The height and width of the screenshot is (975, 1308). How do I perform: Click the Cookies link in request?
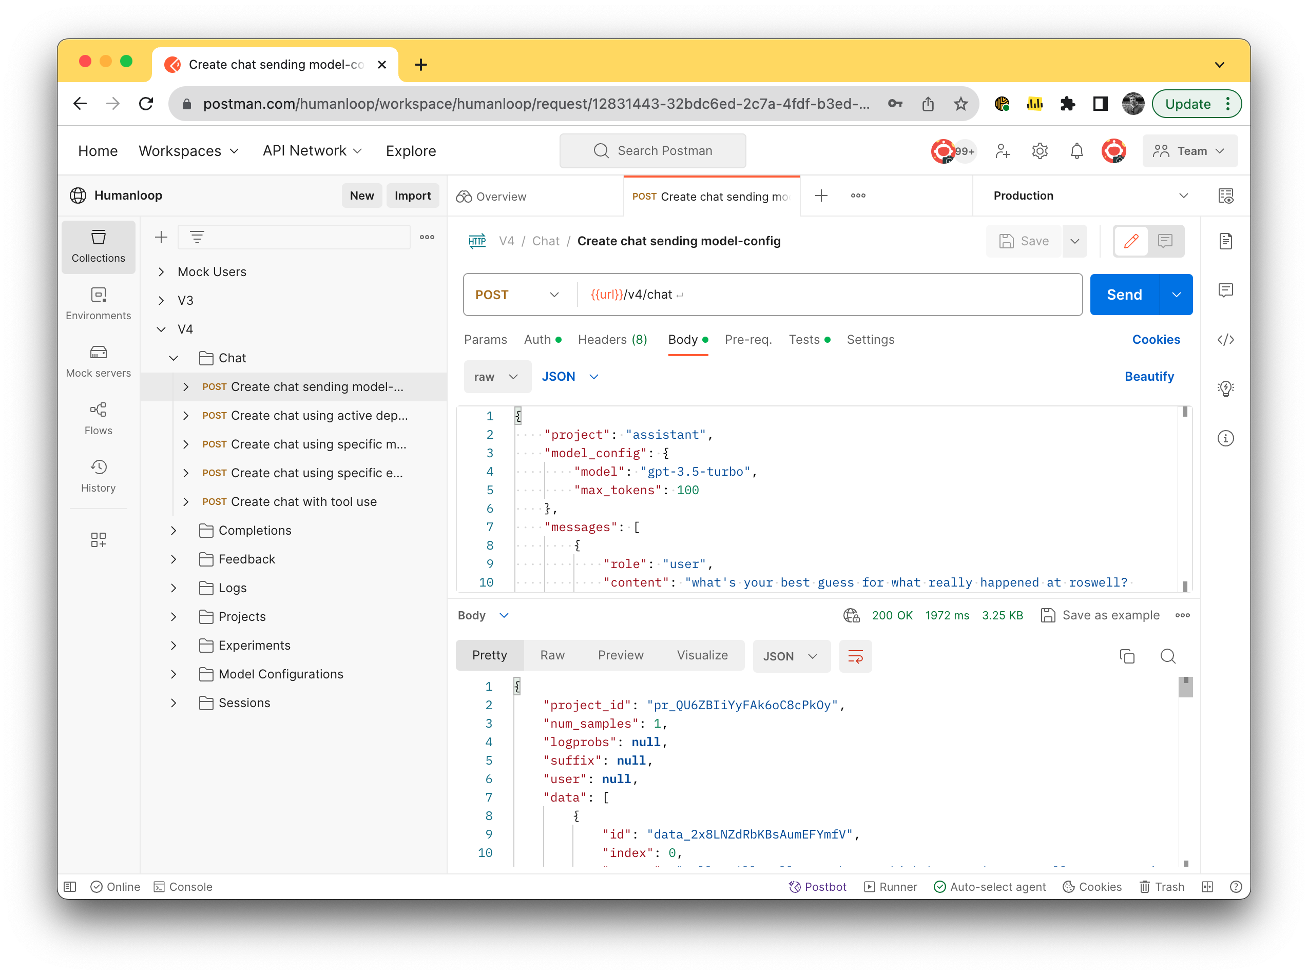pos(1155,340)
